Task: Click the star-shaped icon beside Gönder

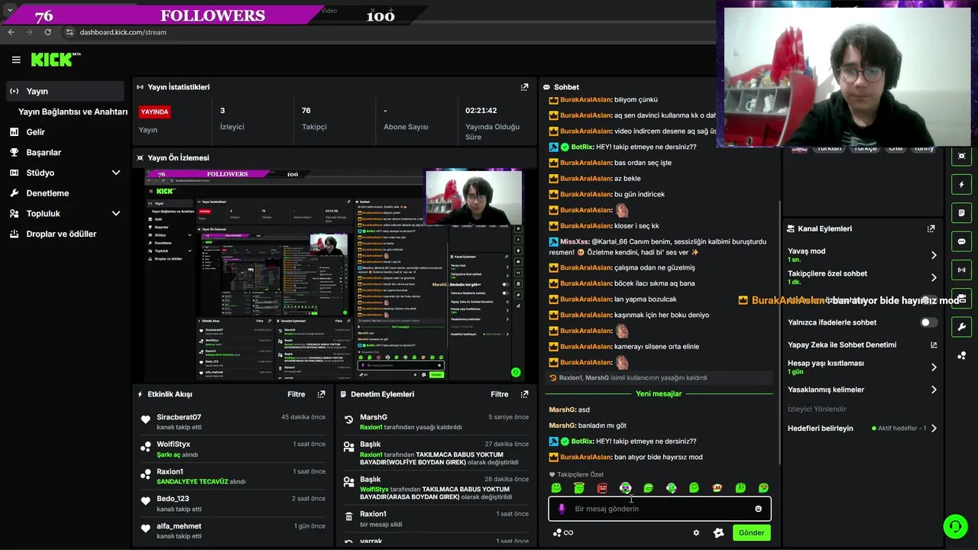Action: pyautogui.click(x=718, y=533)
